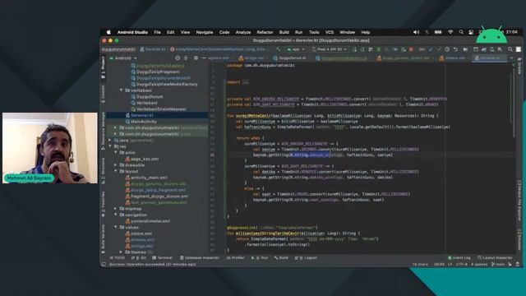Open the Build tool window
This screenshot has width=526, height=296.
point(281,257)
